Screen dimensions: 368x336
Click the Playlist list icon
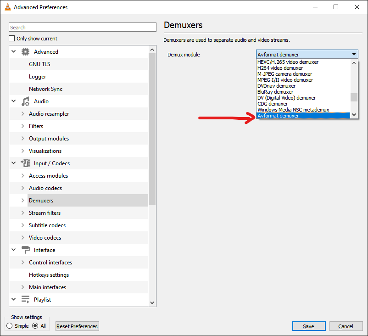pos(25,300)
